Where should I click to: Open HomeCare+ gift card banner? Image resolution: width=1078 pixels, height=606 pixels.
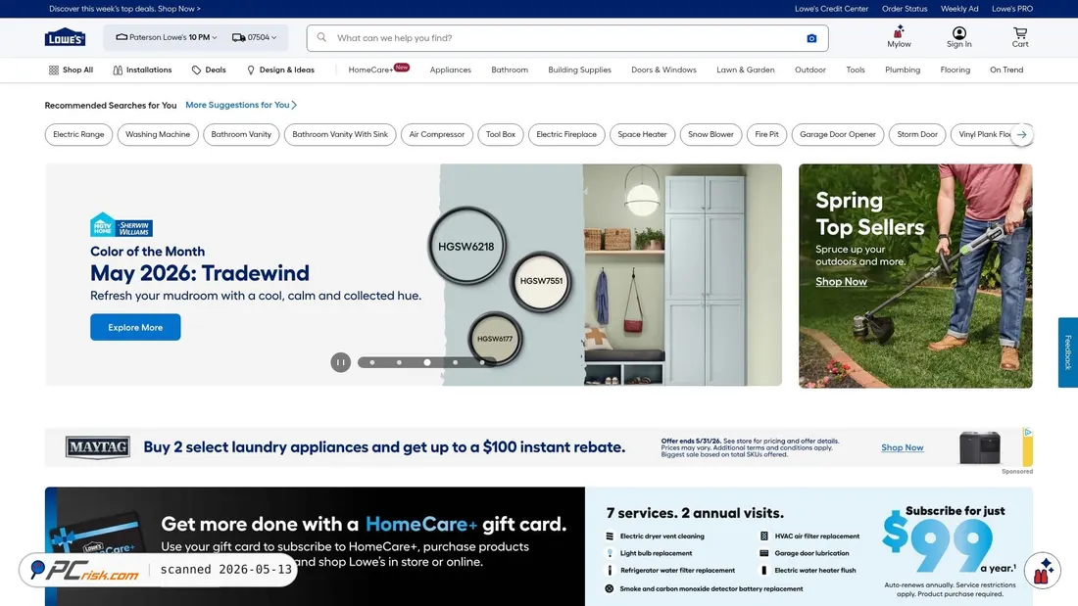point(315,546)
